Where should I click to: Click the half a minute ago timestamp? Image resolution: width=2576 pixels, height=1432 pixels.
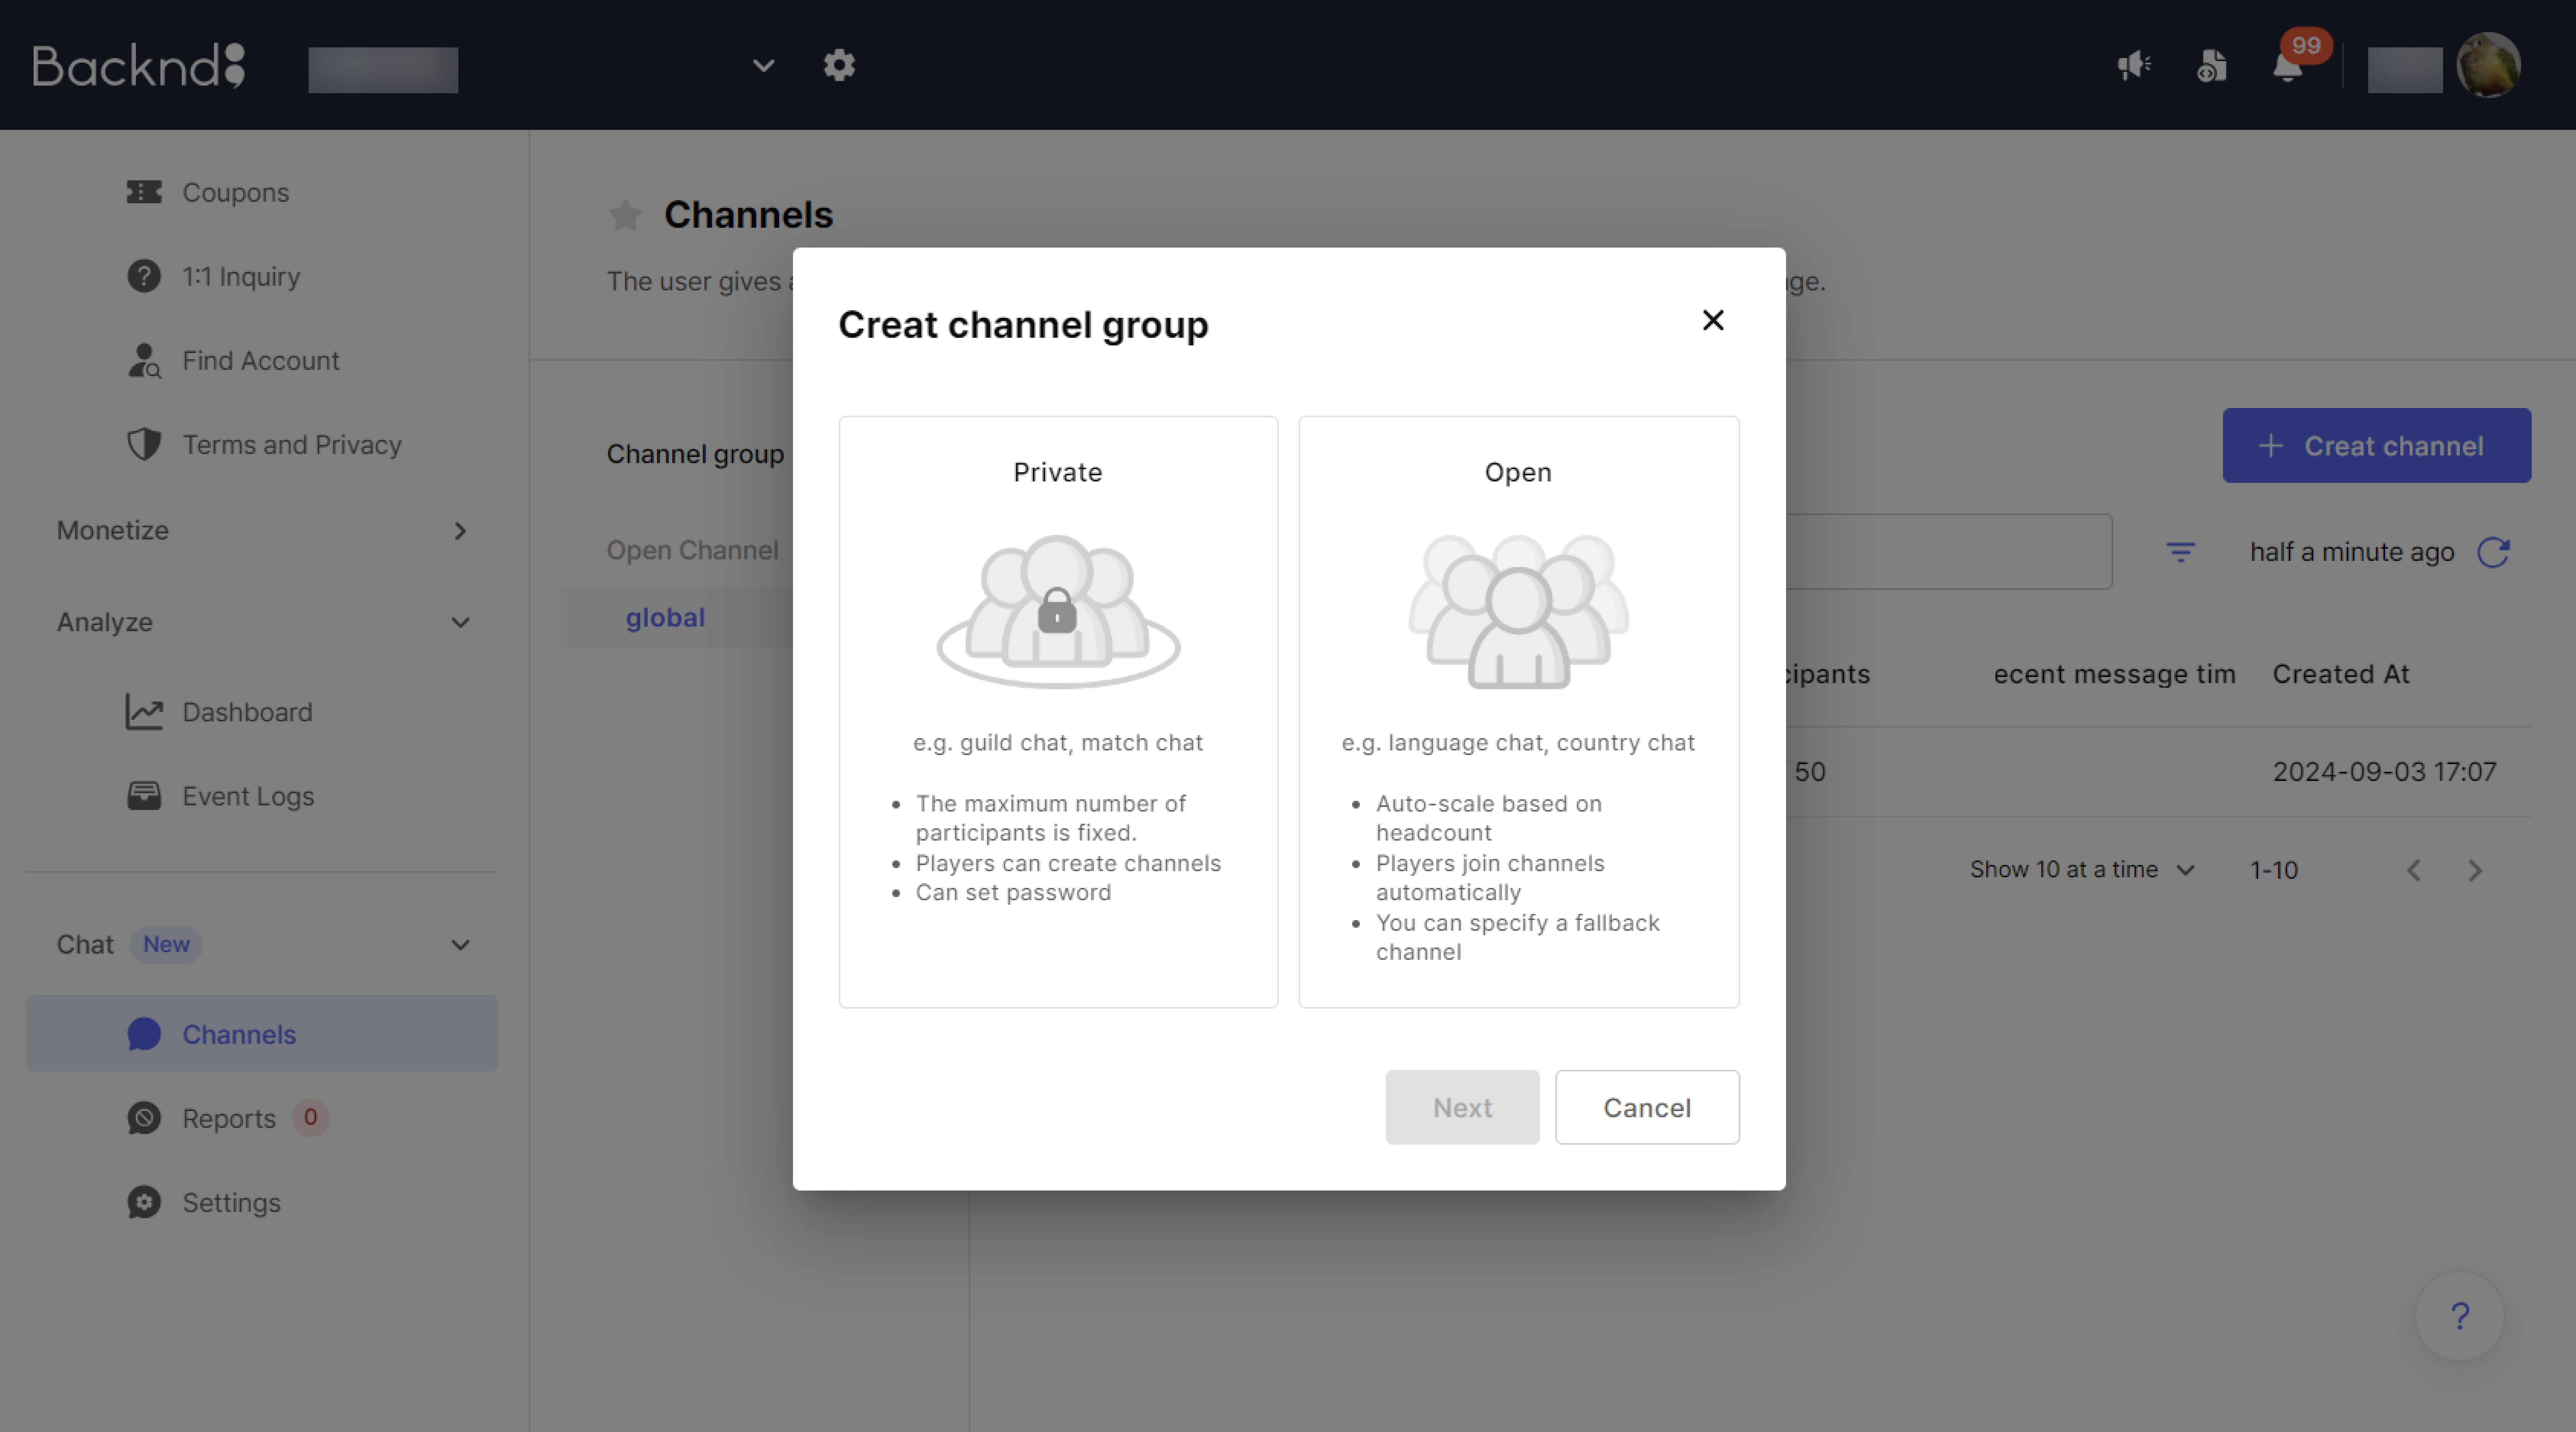click(2352, 552)
